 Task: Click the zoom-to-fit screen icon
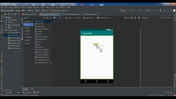135,18
